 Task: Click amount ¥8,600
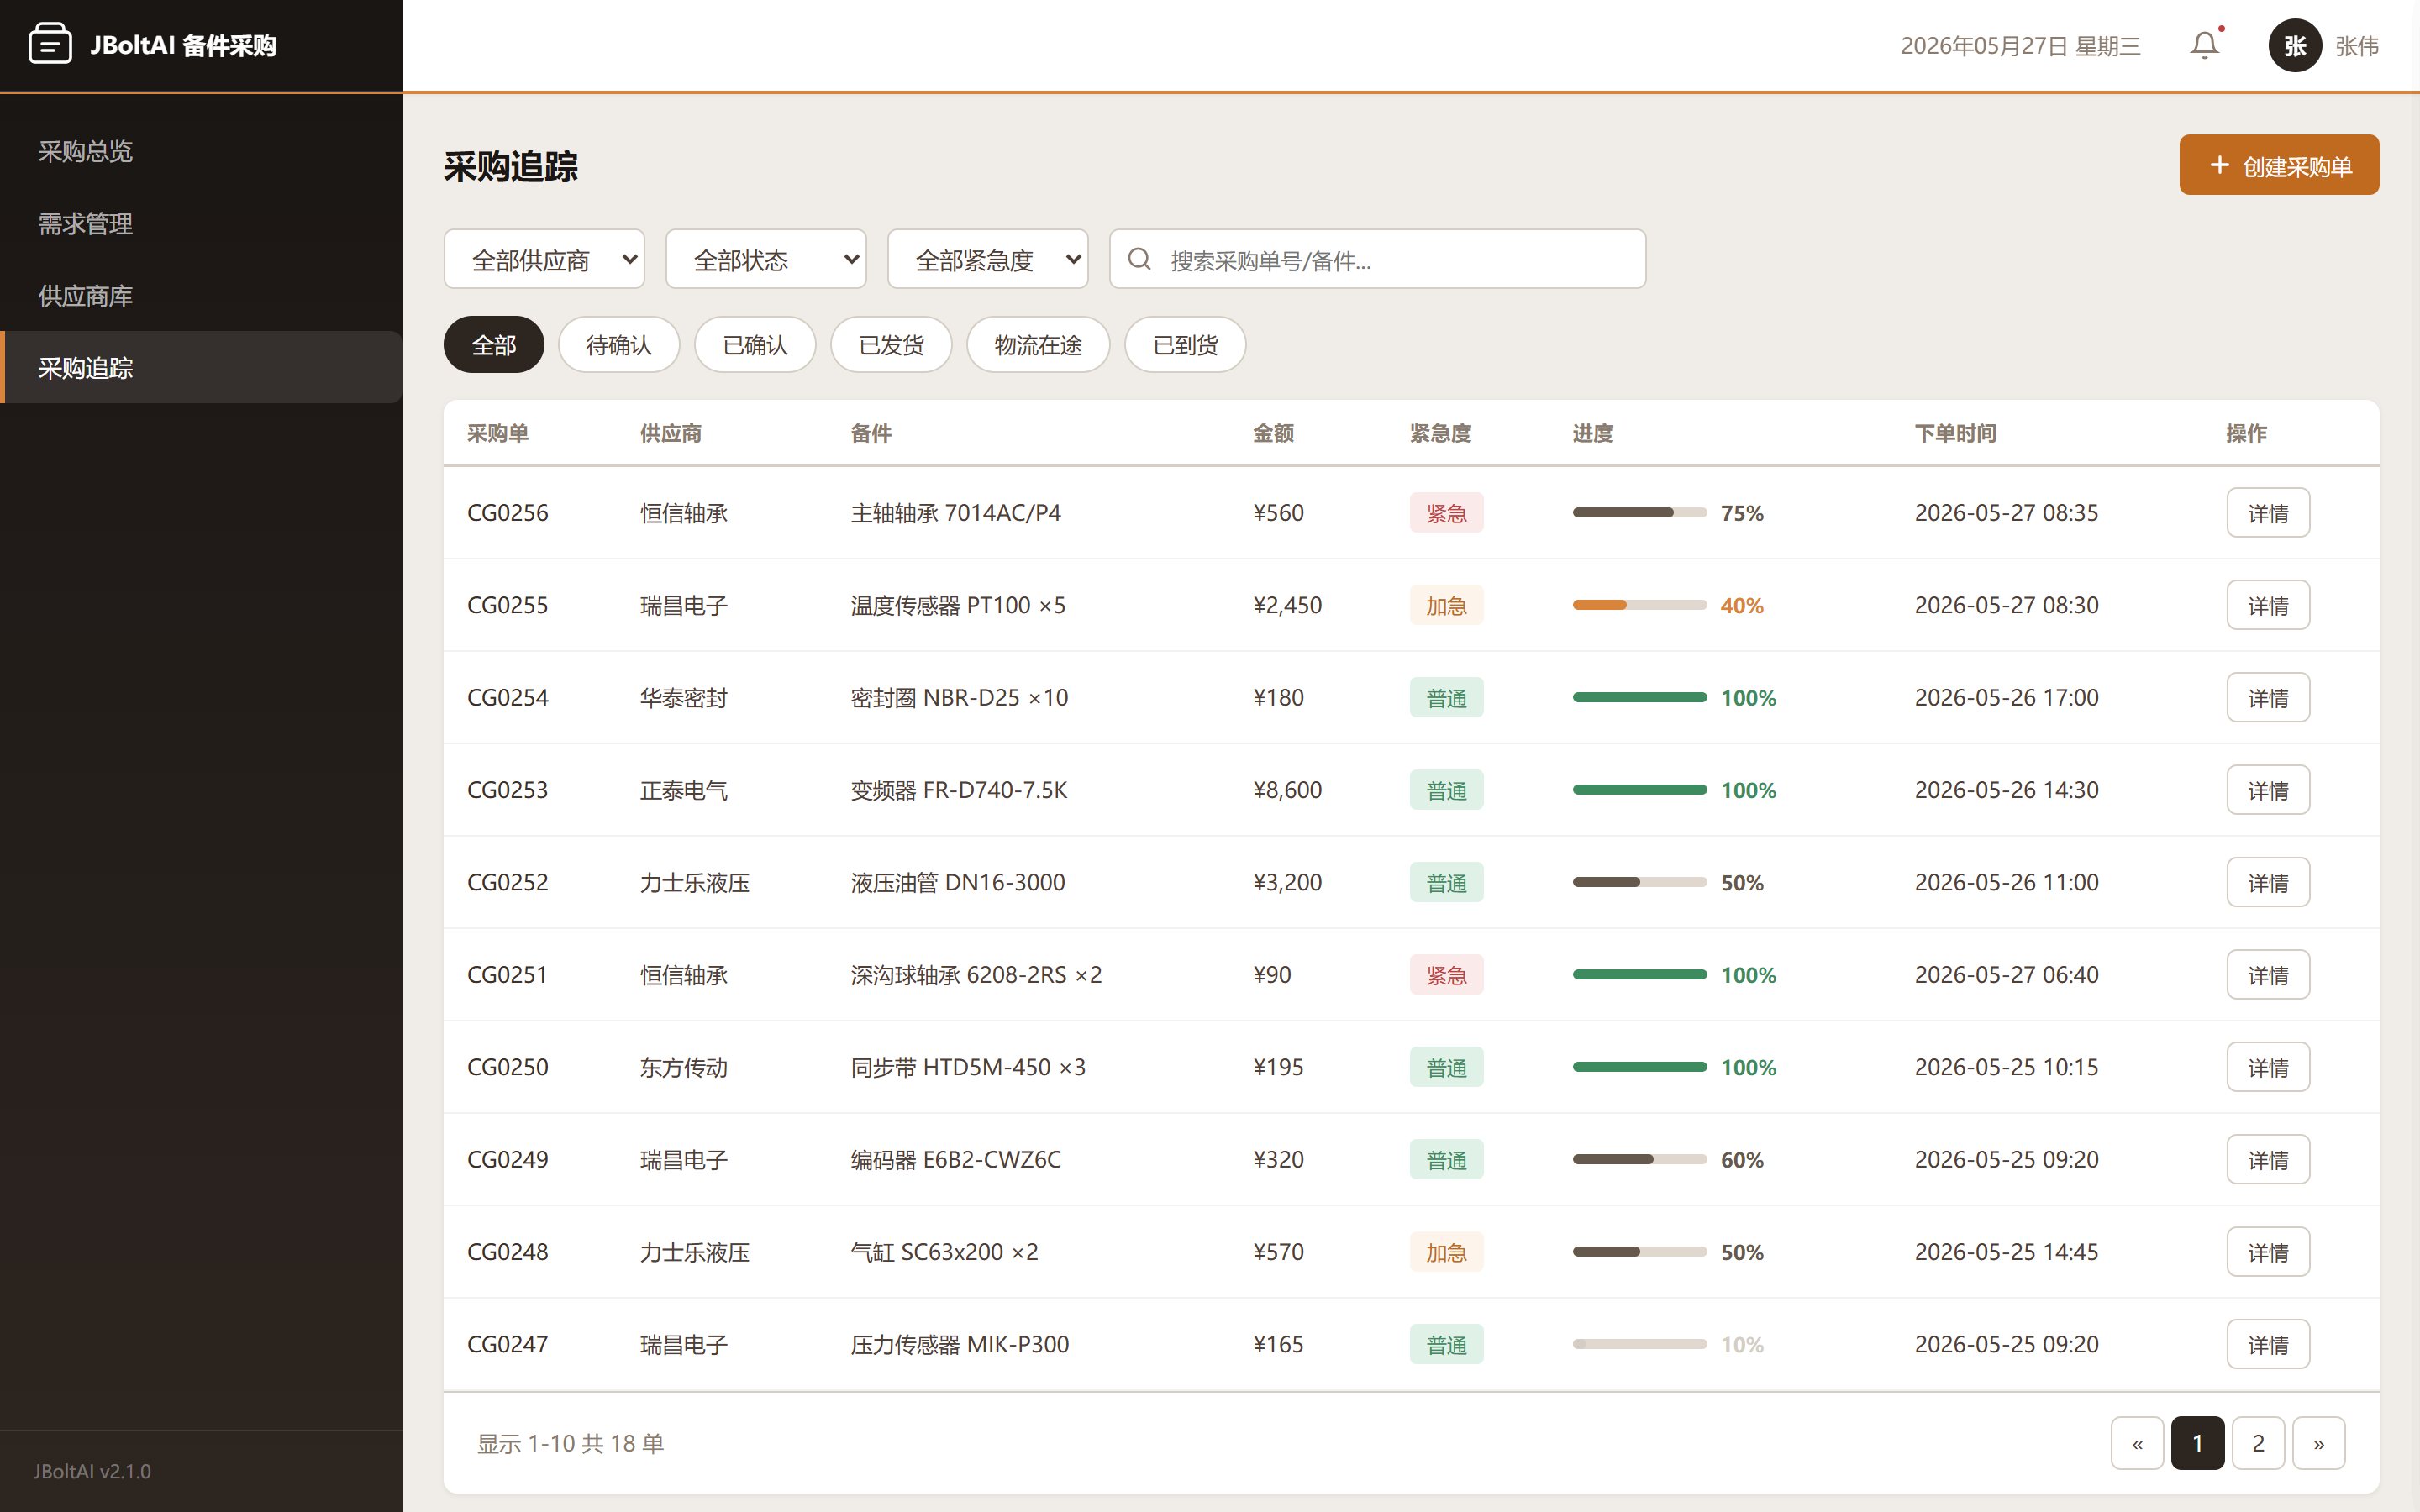1287,790
